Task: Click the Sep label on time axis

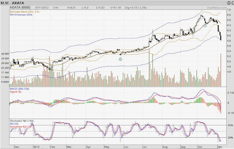Action: click(183, 147)
